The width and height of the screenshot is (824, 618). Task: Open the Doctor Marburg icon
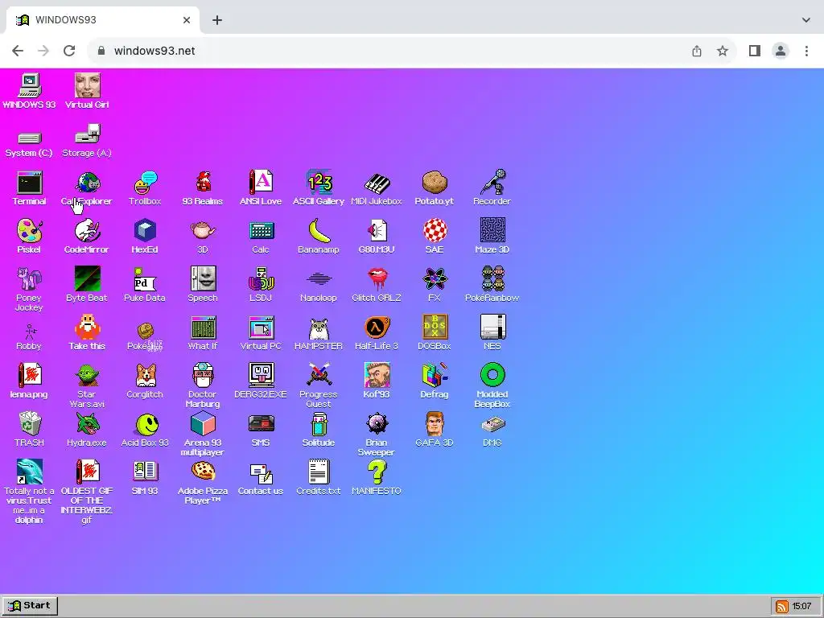[203, 376]
